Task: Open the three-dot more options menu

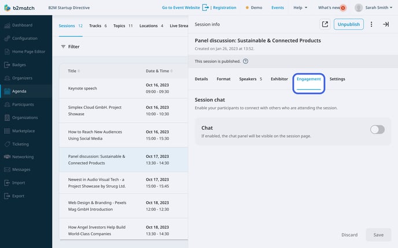Action: point(371,24)
